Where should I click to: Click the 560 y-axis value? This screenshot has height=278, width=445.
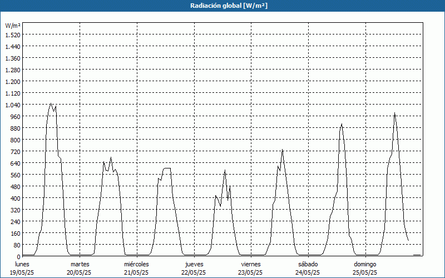16,175
